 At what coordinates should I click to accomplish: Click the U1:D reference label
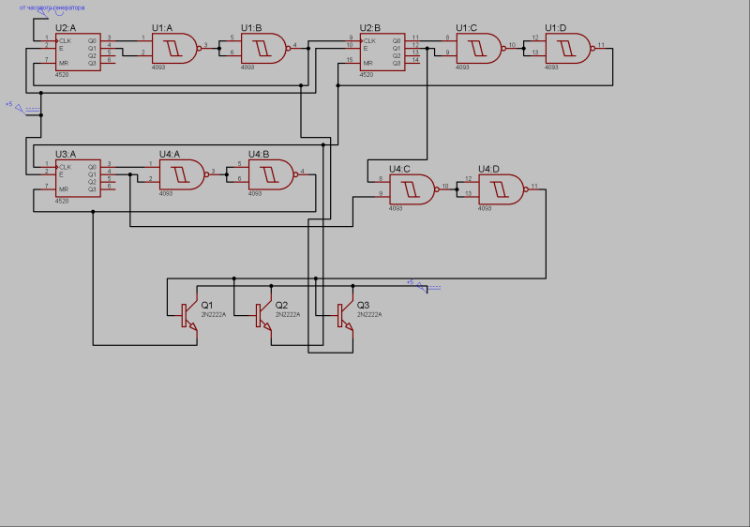(556, 28)
